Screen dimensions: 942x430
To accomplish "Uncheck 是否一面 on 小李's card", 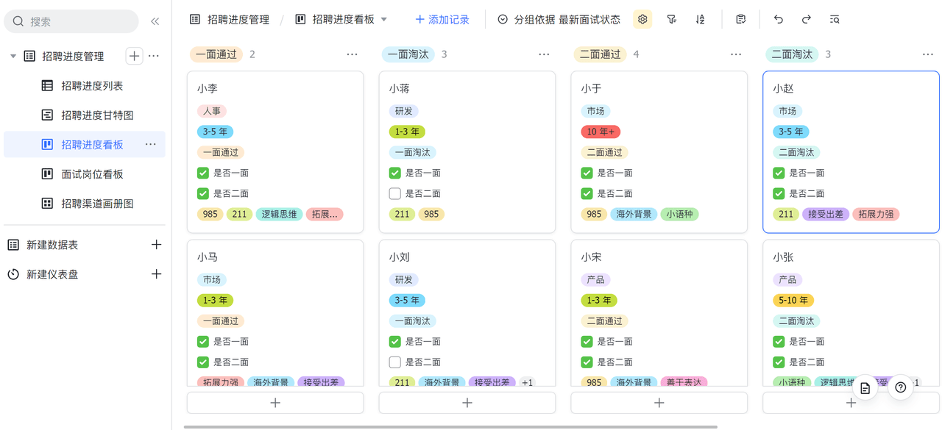I will click(203, 173).
